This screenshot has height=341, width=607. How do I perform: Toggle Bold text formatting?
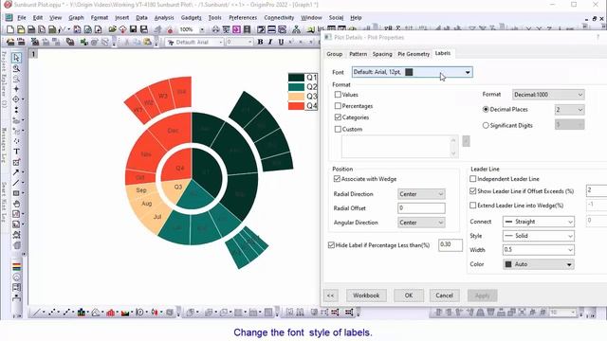coord(260,42)
